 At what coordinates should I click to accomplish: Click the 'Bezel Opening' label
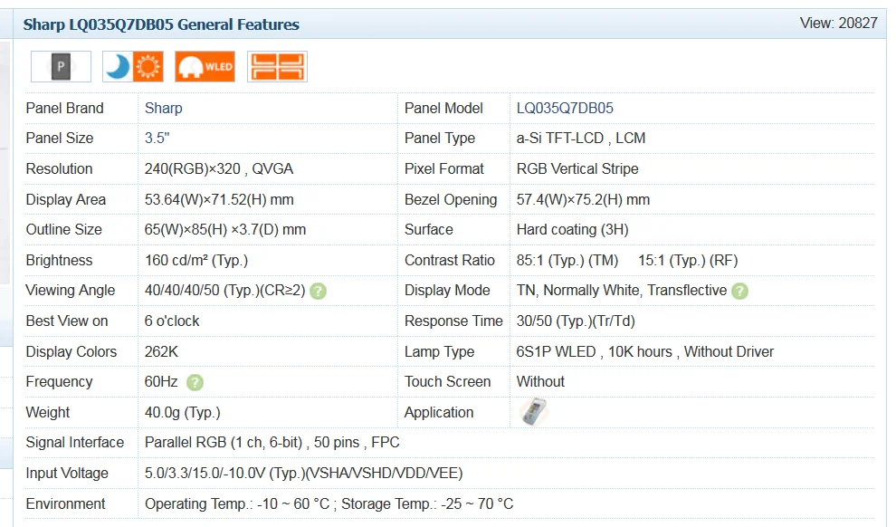point(451,200)
